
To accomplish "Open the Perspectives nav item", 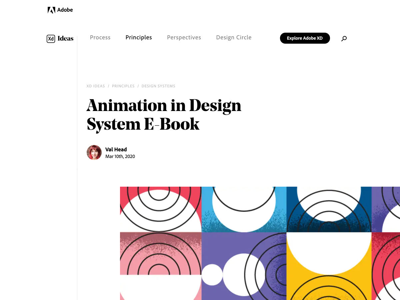I will click(x=184, y=38).
